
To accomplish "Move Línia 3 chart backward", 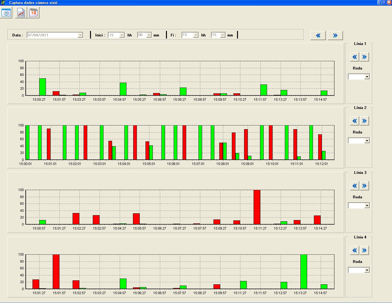I will click(355, 186).
